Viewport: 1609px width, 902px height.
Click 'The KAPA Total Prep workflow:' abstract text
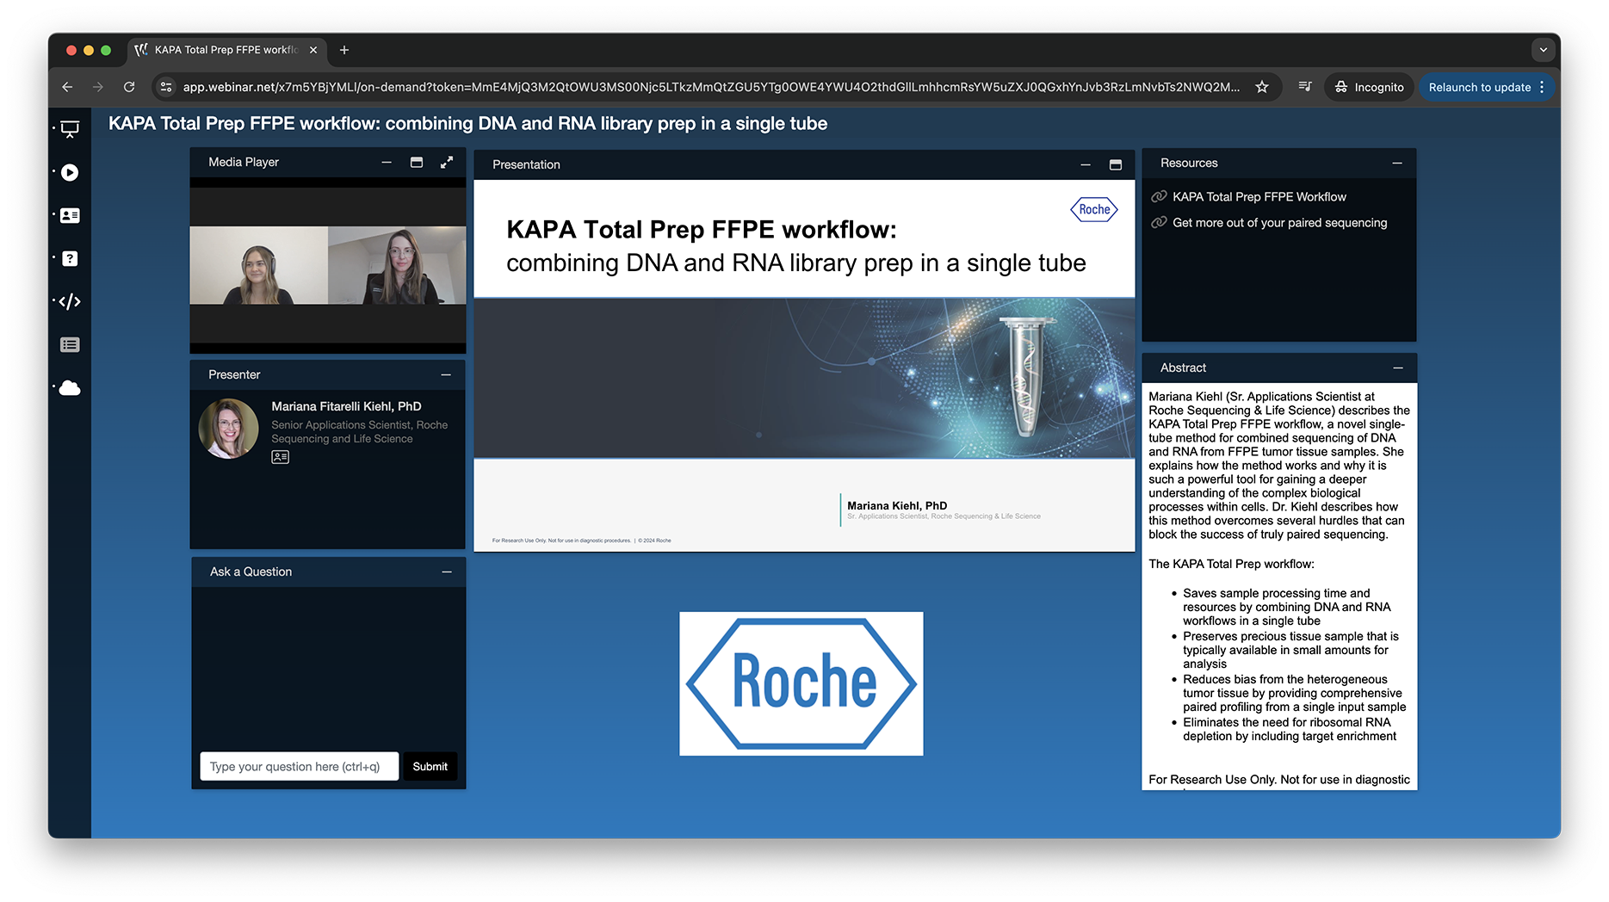[x=1231, y=564]
